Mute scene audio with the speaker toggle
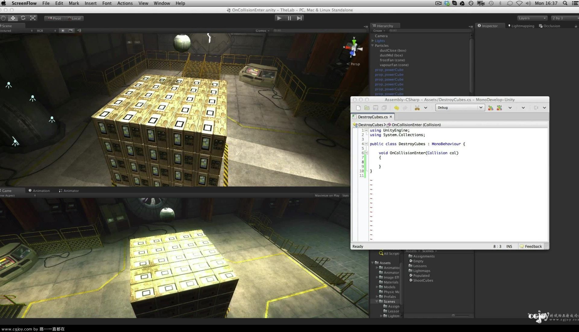This screenshot has width=579, height=332. click(x=79, y=30)
